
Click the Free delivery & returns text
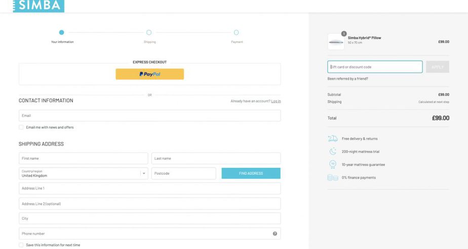(x=360, y=138)
